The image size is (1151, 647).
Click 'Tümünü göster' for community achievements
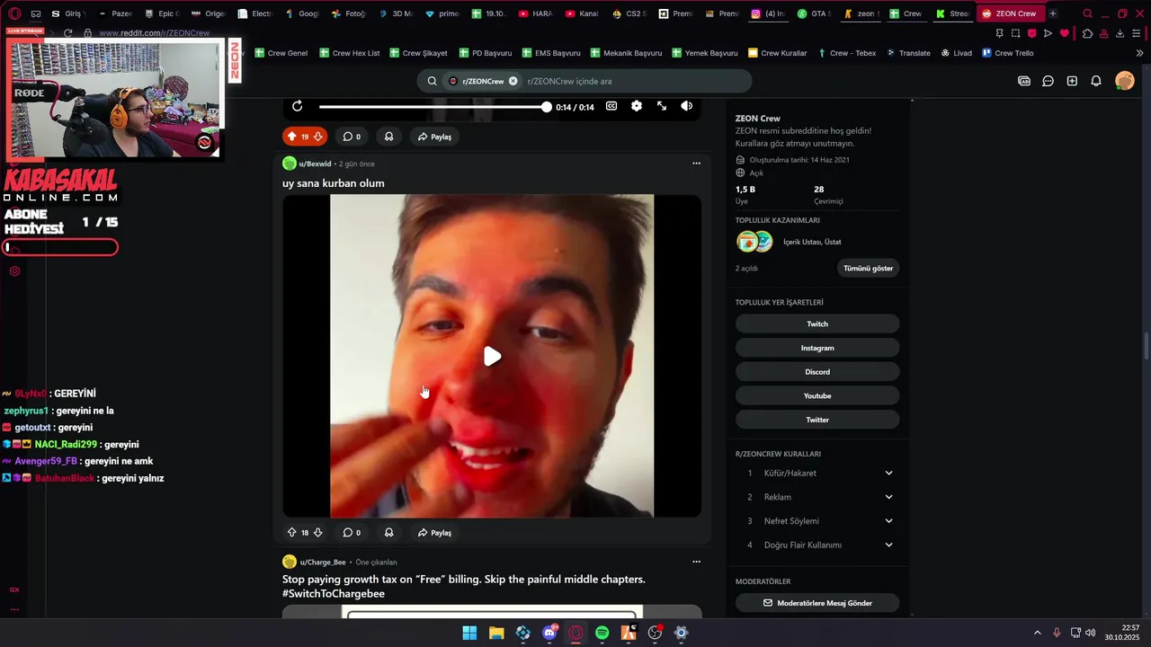tap(869, 268)
